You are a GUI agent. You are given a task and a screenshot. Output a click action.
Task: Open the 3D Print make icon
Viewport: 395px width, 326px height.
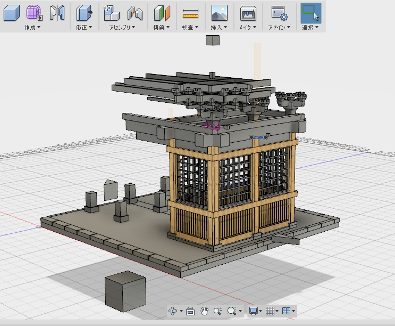[x=248, y=13]
